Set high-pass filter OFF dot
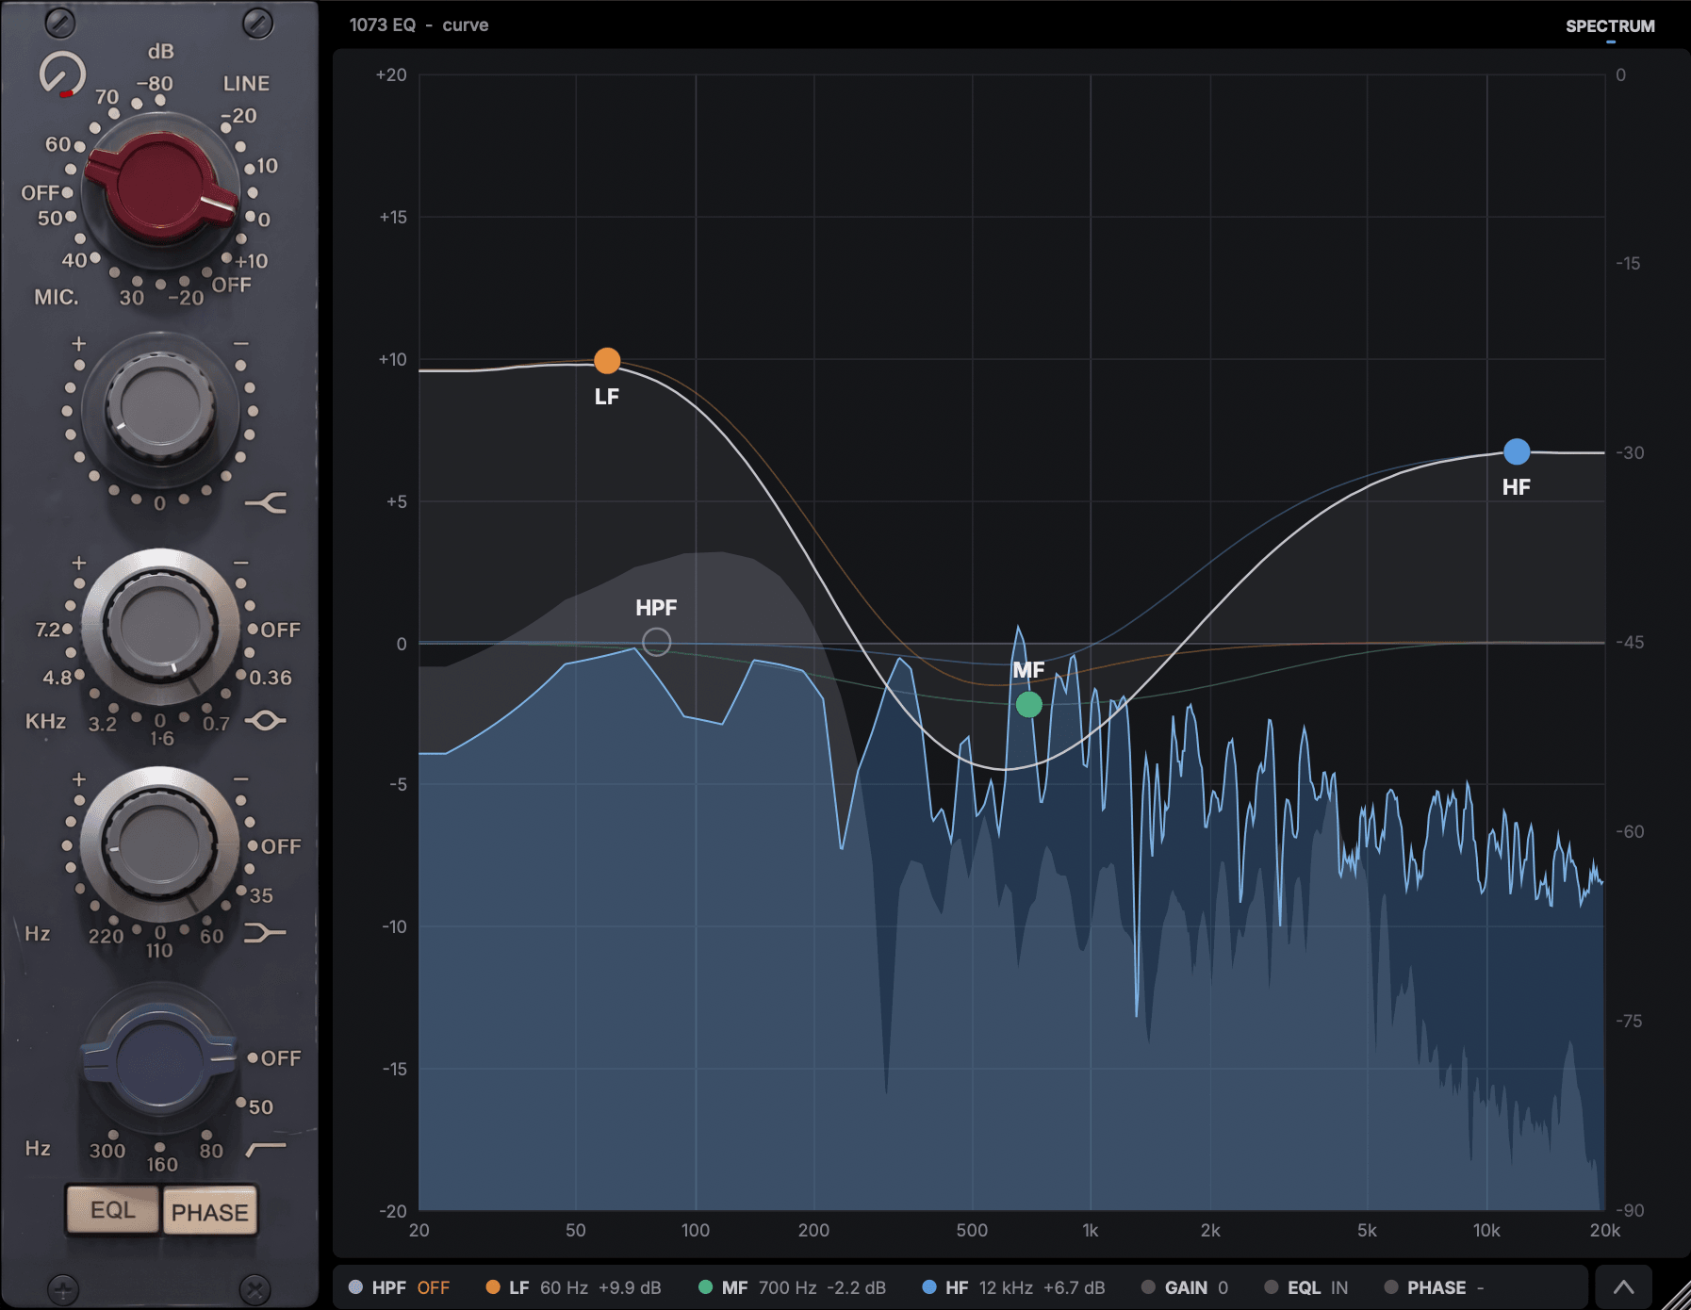 [253, 1057]
